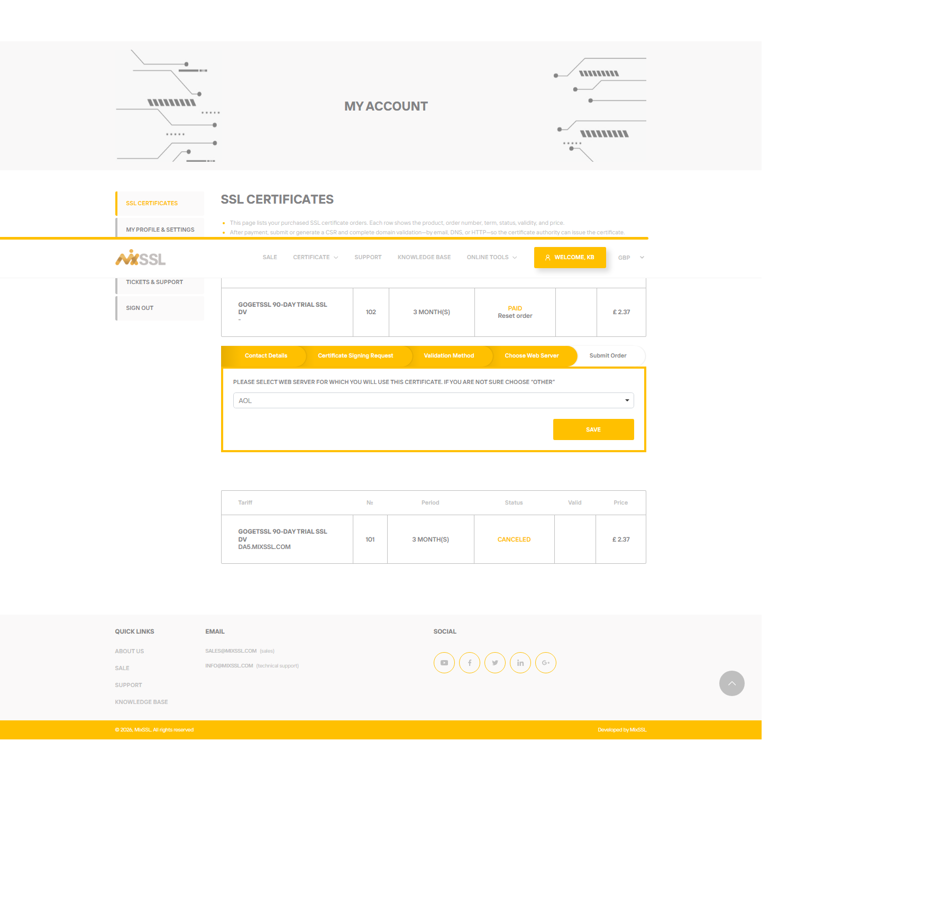Open the Facebook social icon

pyautogui.click(x=470, y=663)
